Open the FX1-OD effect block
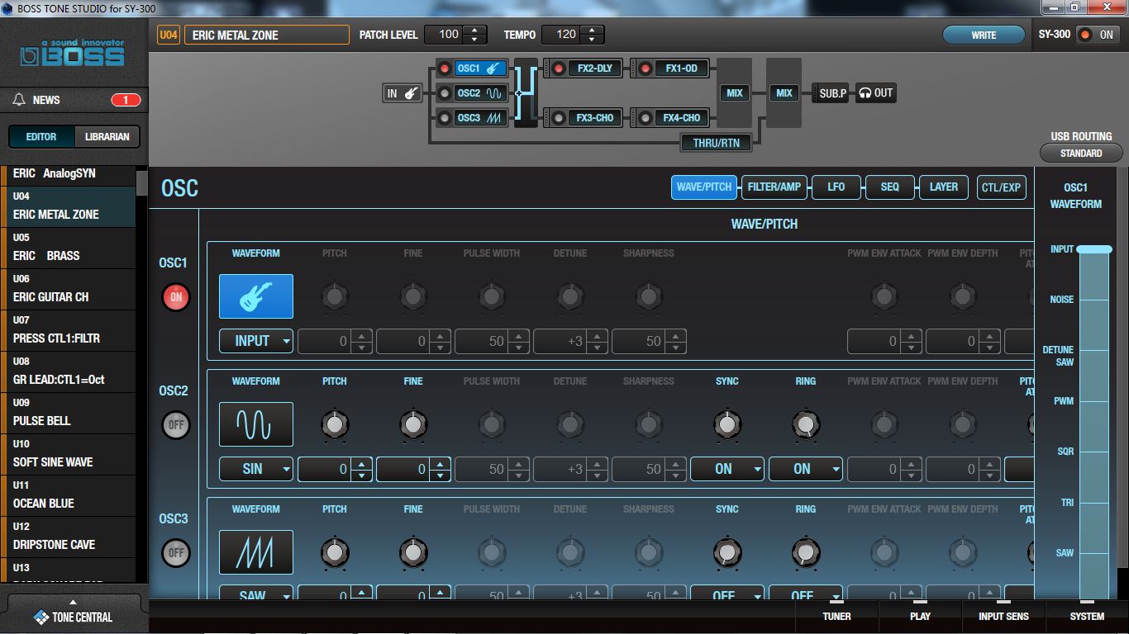Viewport: 1129px width, 634px height. point(682,69)
